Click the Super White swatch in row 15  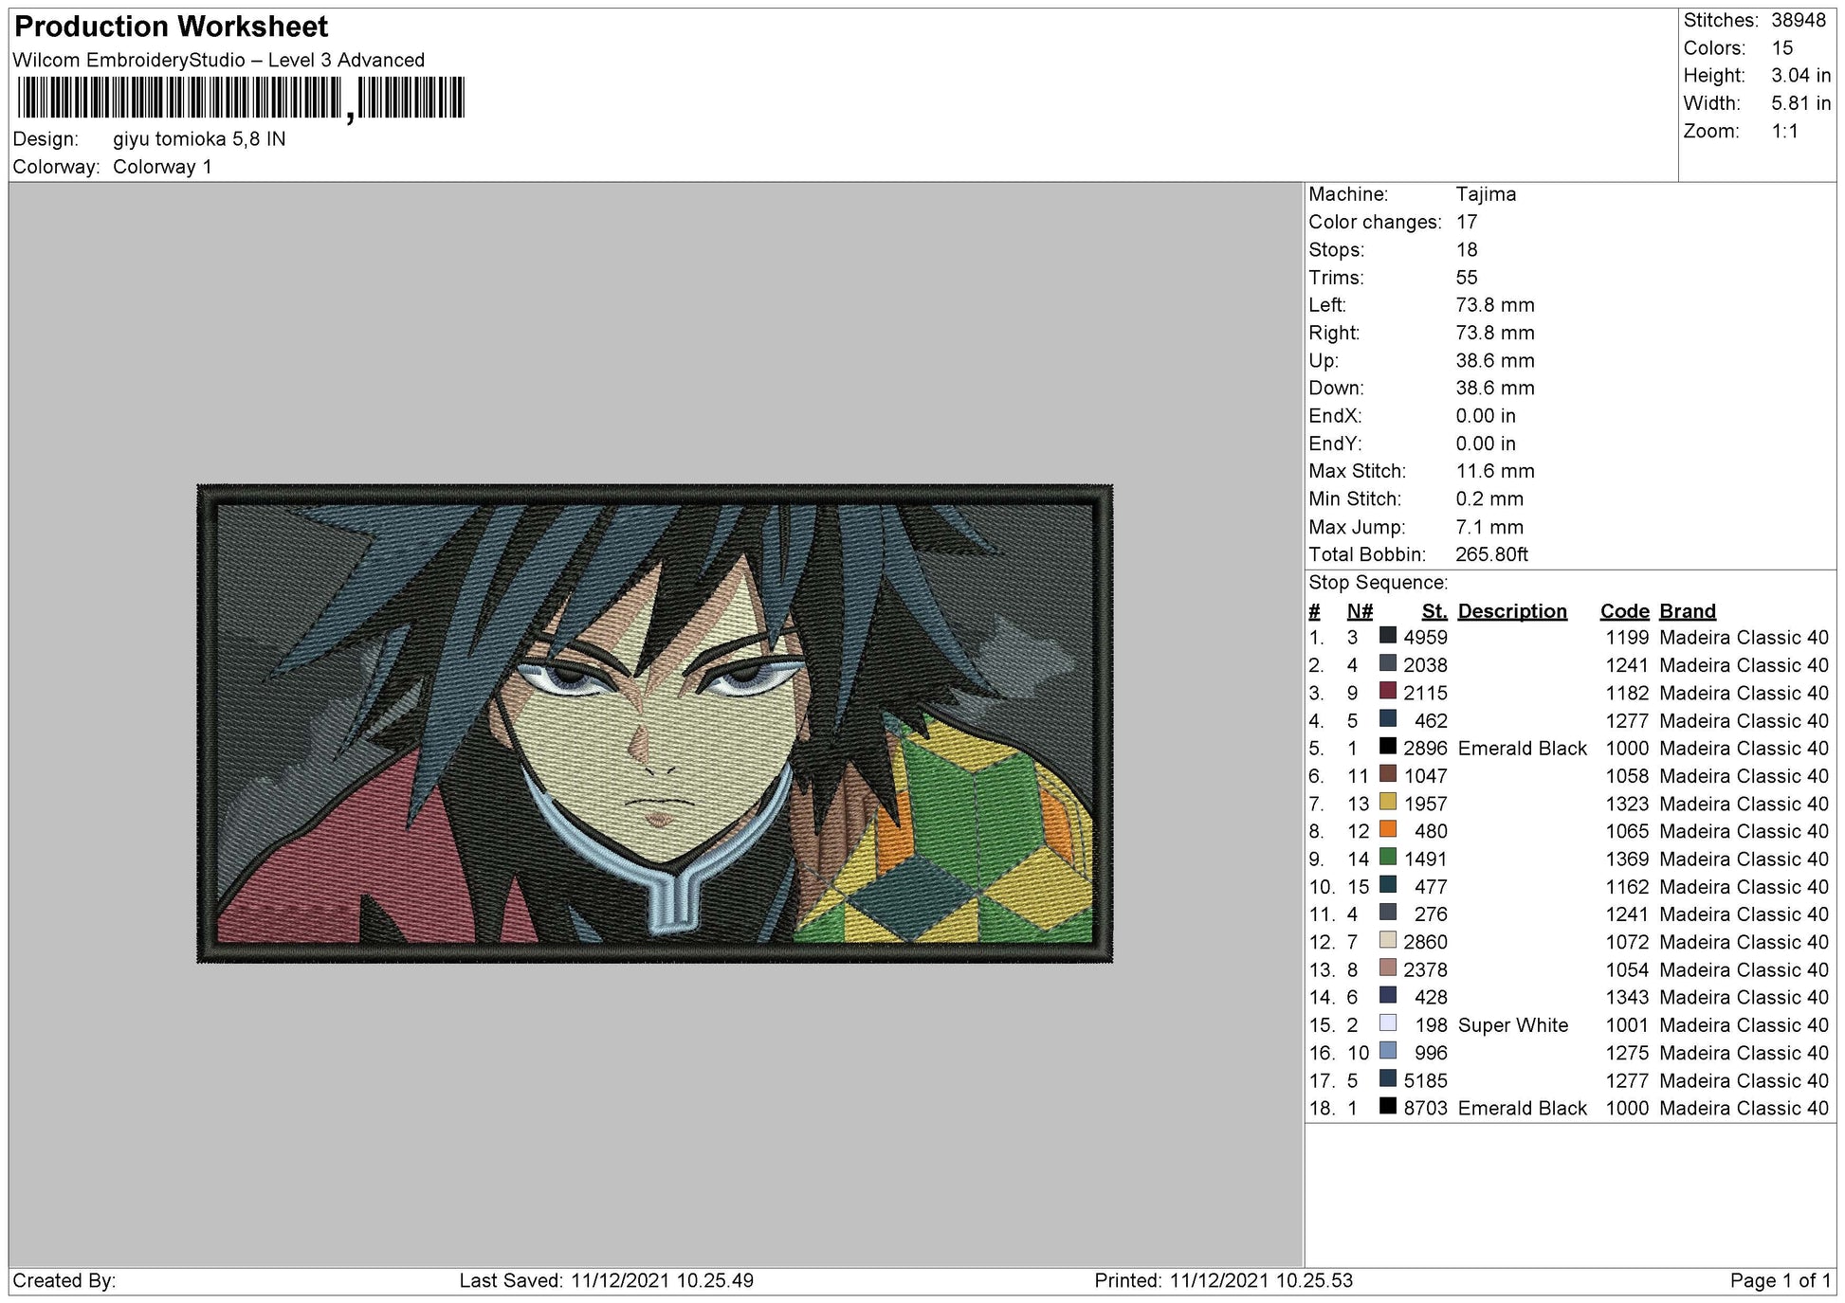tap(1387, 1023)
